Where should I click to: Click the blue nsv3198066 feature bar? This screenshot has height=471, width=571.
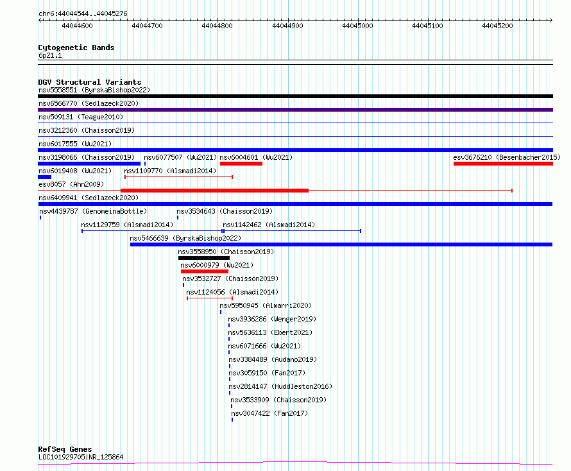click(x=89, y=164)
